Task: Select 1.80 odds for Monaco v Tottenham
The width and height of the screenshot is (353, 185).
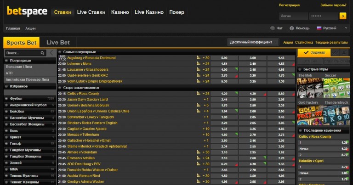Action: click(x=224, y=135)
